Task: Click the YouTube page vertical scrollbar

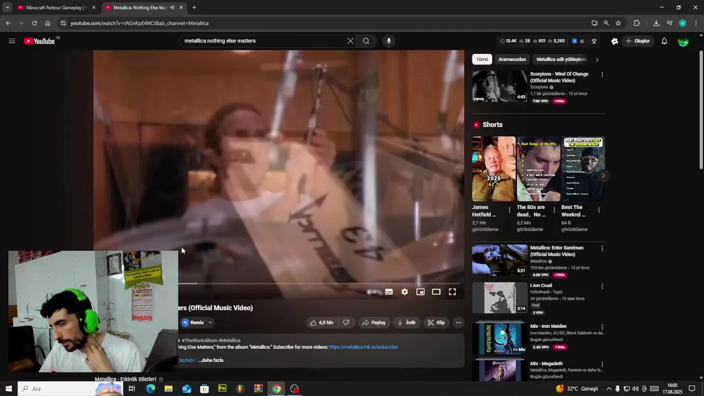Action: point(701,110)
